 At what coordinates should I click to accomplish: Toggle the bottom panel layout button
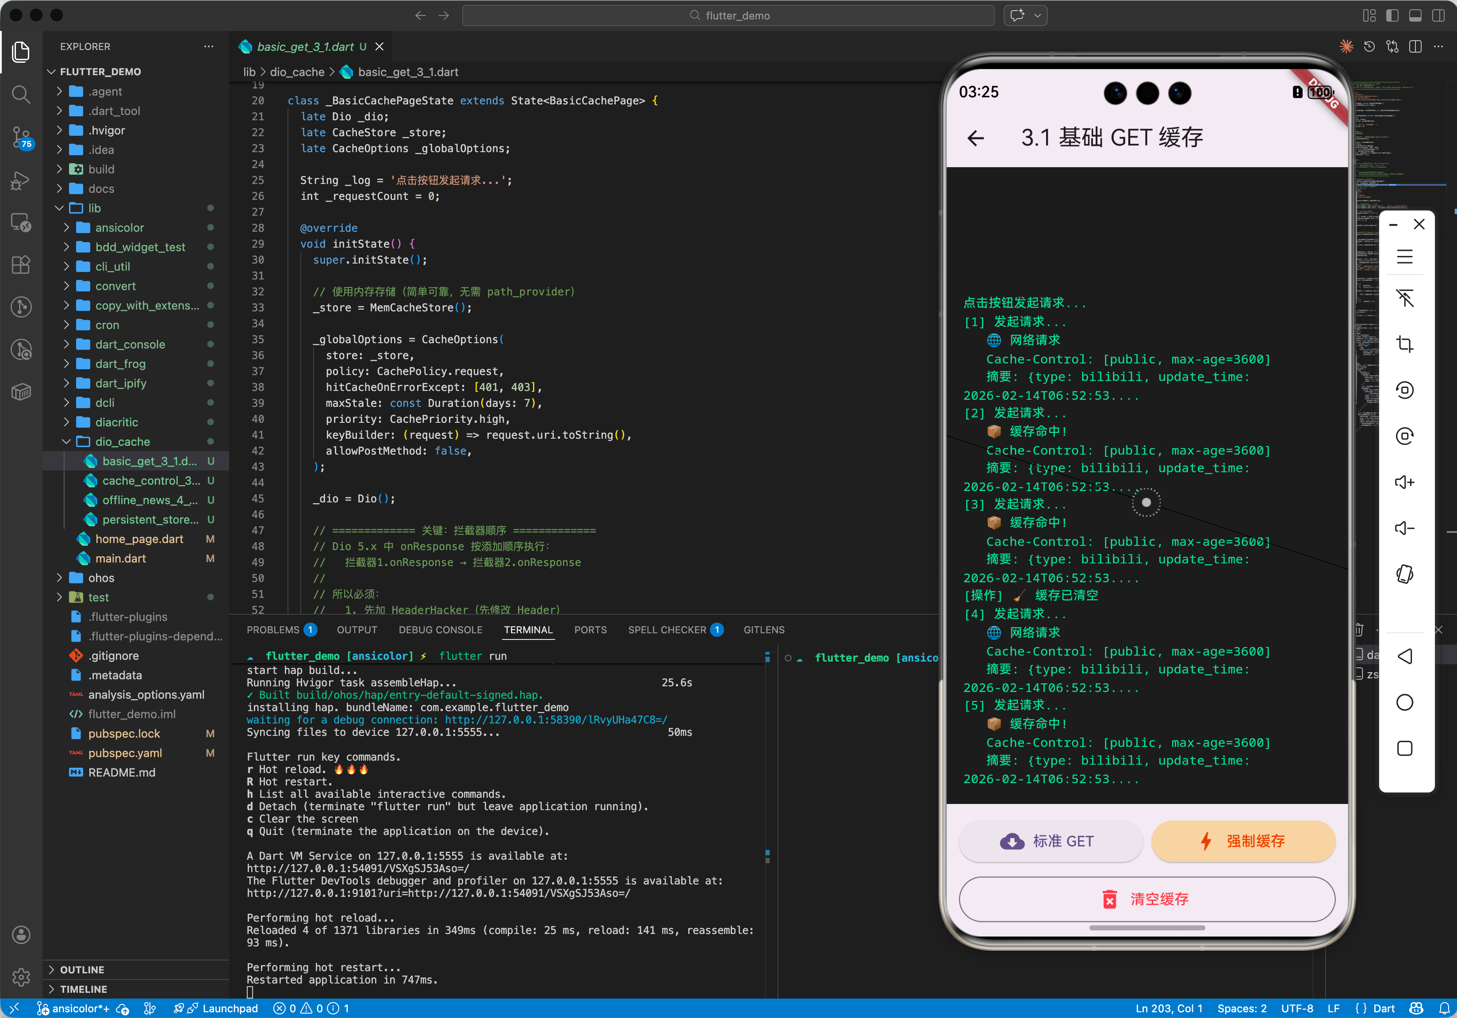(x=1415, y=15)
